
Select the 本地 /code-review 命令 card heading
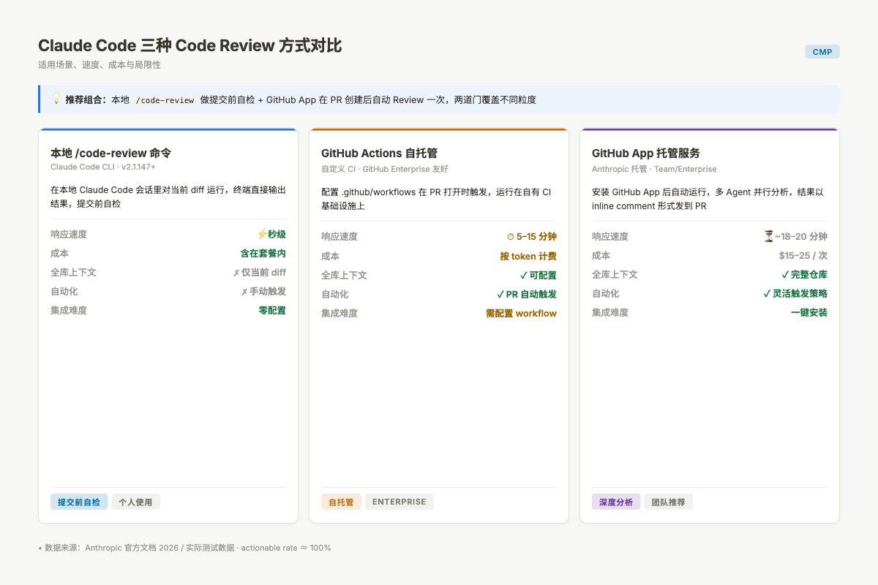pos(110,153)
